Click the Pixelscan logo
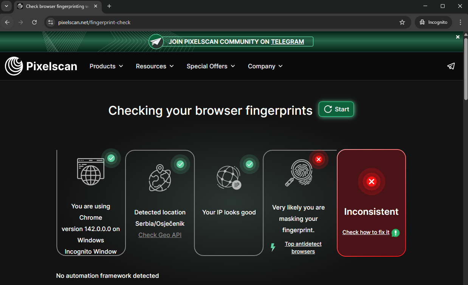 [41, 66]
